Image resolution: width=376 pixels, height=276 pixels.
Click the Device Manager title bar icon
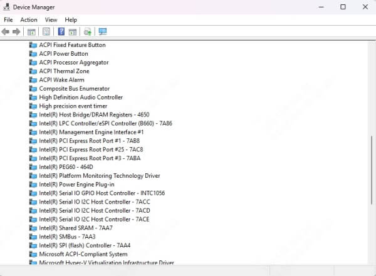(6, 7)
